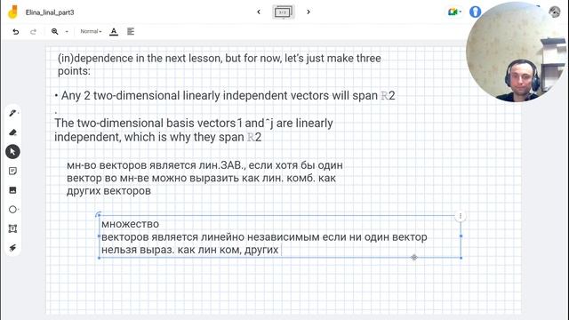Click the 'Any 2 two-dimensional linearly independent' bullet
The width and height of the screenshot is (569, 320).
click(x=225, y=95)
